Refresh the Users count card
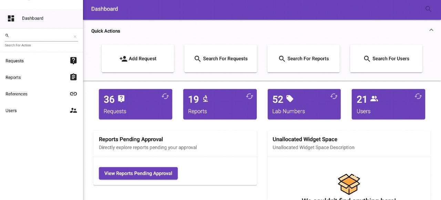441x200 pixels. [x=418, y=96]
